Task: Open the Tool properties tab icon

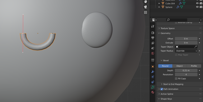Action: [x=153, y=26]
